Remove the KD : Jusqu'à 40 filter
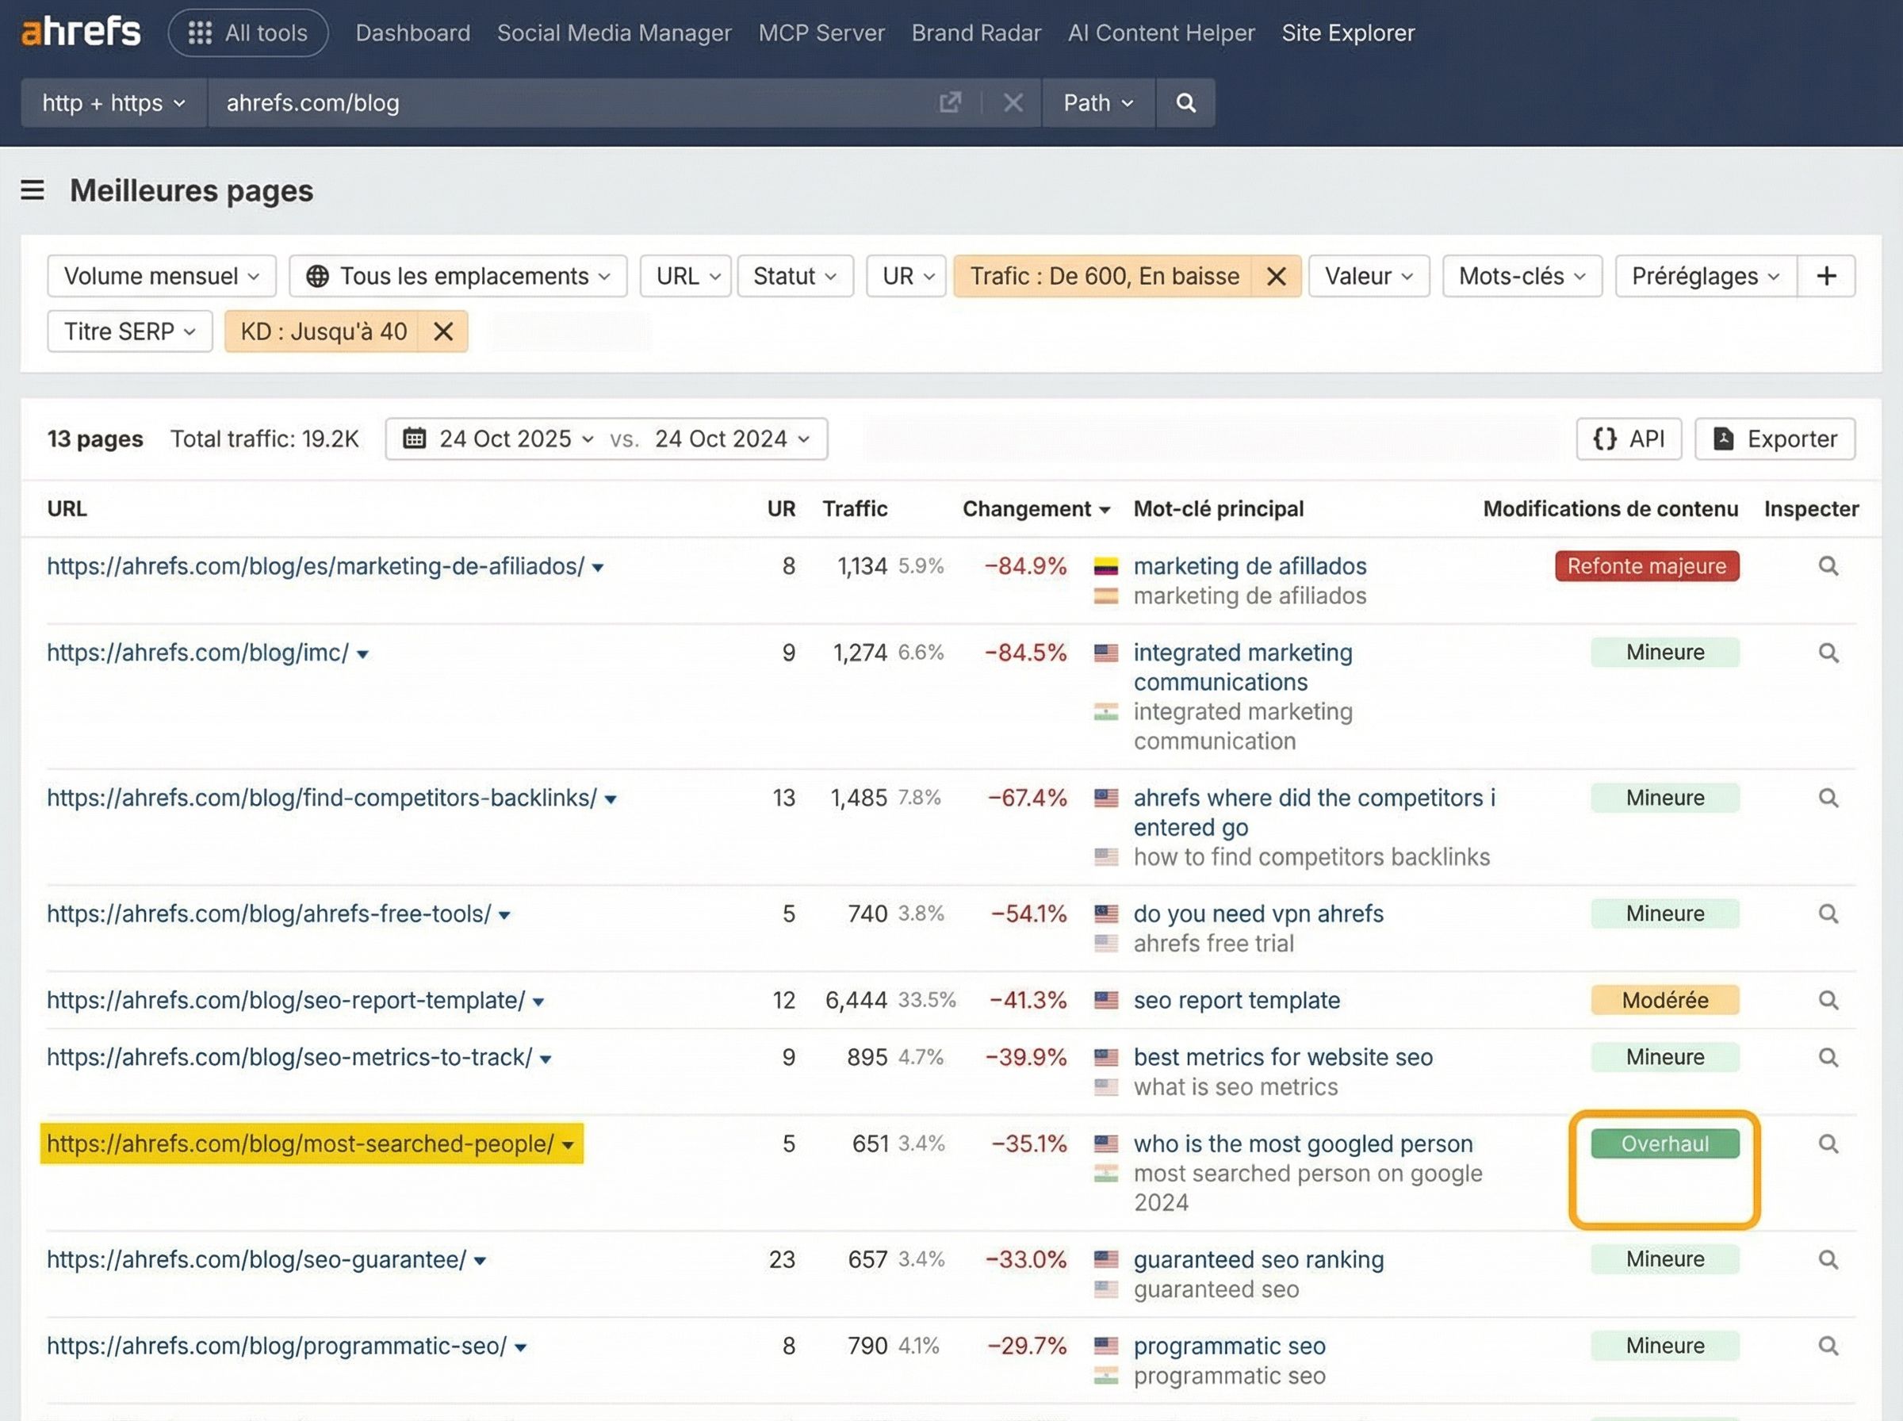1903x1421 pixels. [x=444, y=331]
